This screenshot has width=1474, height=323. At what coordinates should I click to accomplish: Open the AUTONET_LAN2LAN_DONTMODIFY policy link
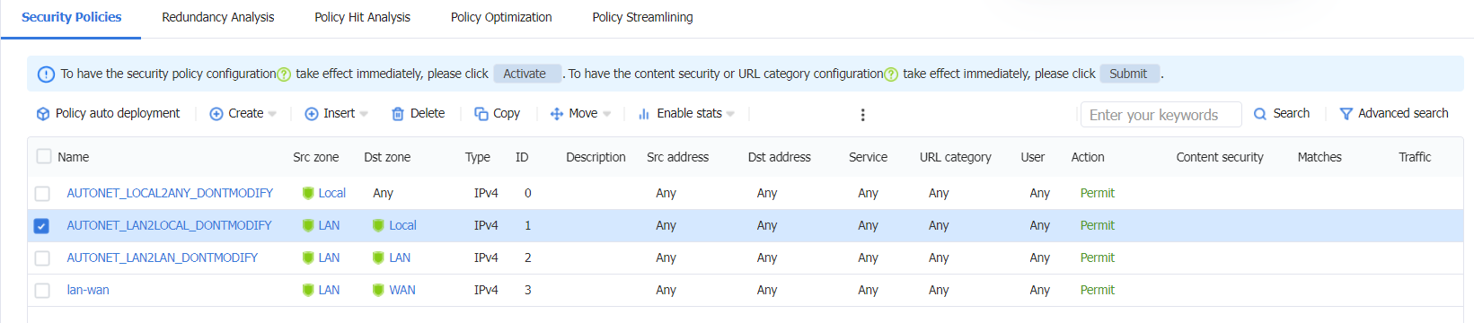163,258
